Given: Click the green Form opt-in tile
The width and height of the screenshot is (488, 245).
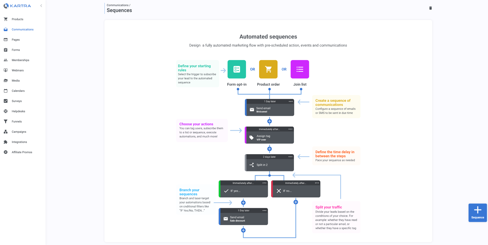Looking at the screenshot, I should 237,69.
